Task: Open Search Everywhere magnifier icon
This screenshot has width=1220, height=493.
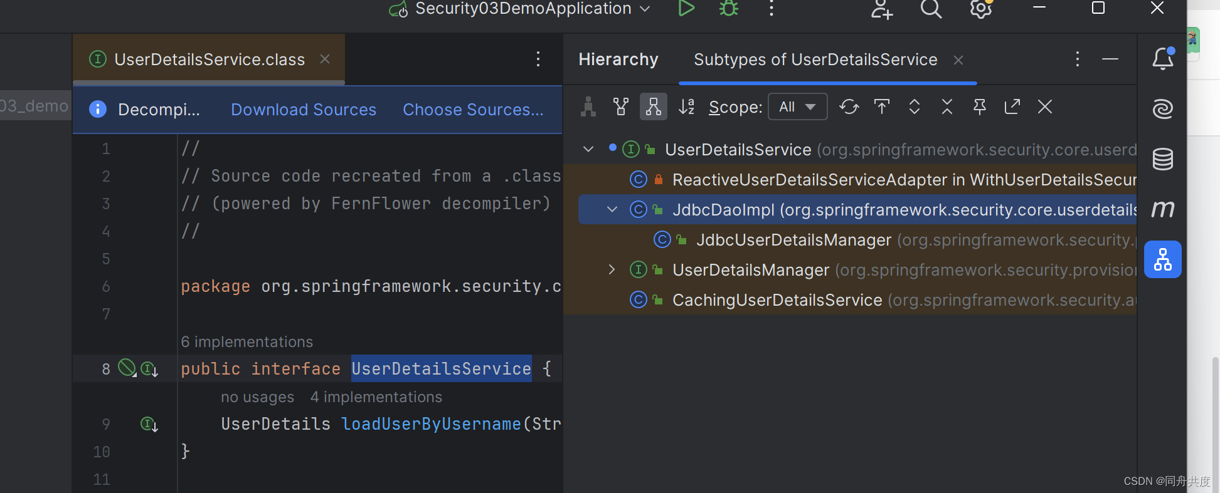Action: (931, 9)
